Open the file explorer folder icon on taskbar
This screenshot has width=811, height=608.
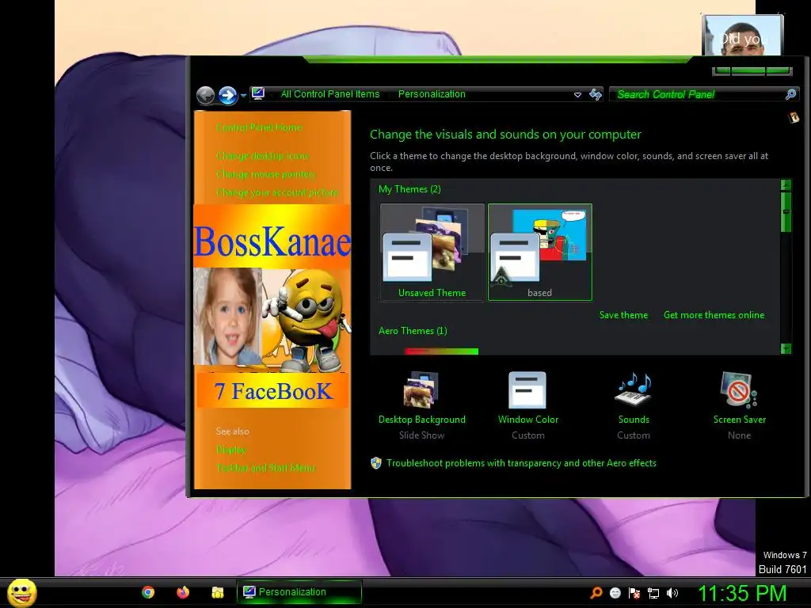coord(217,592)
